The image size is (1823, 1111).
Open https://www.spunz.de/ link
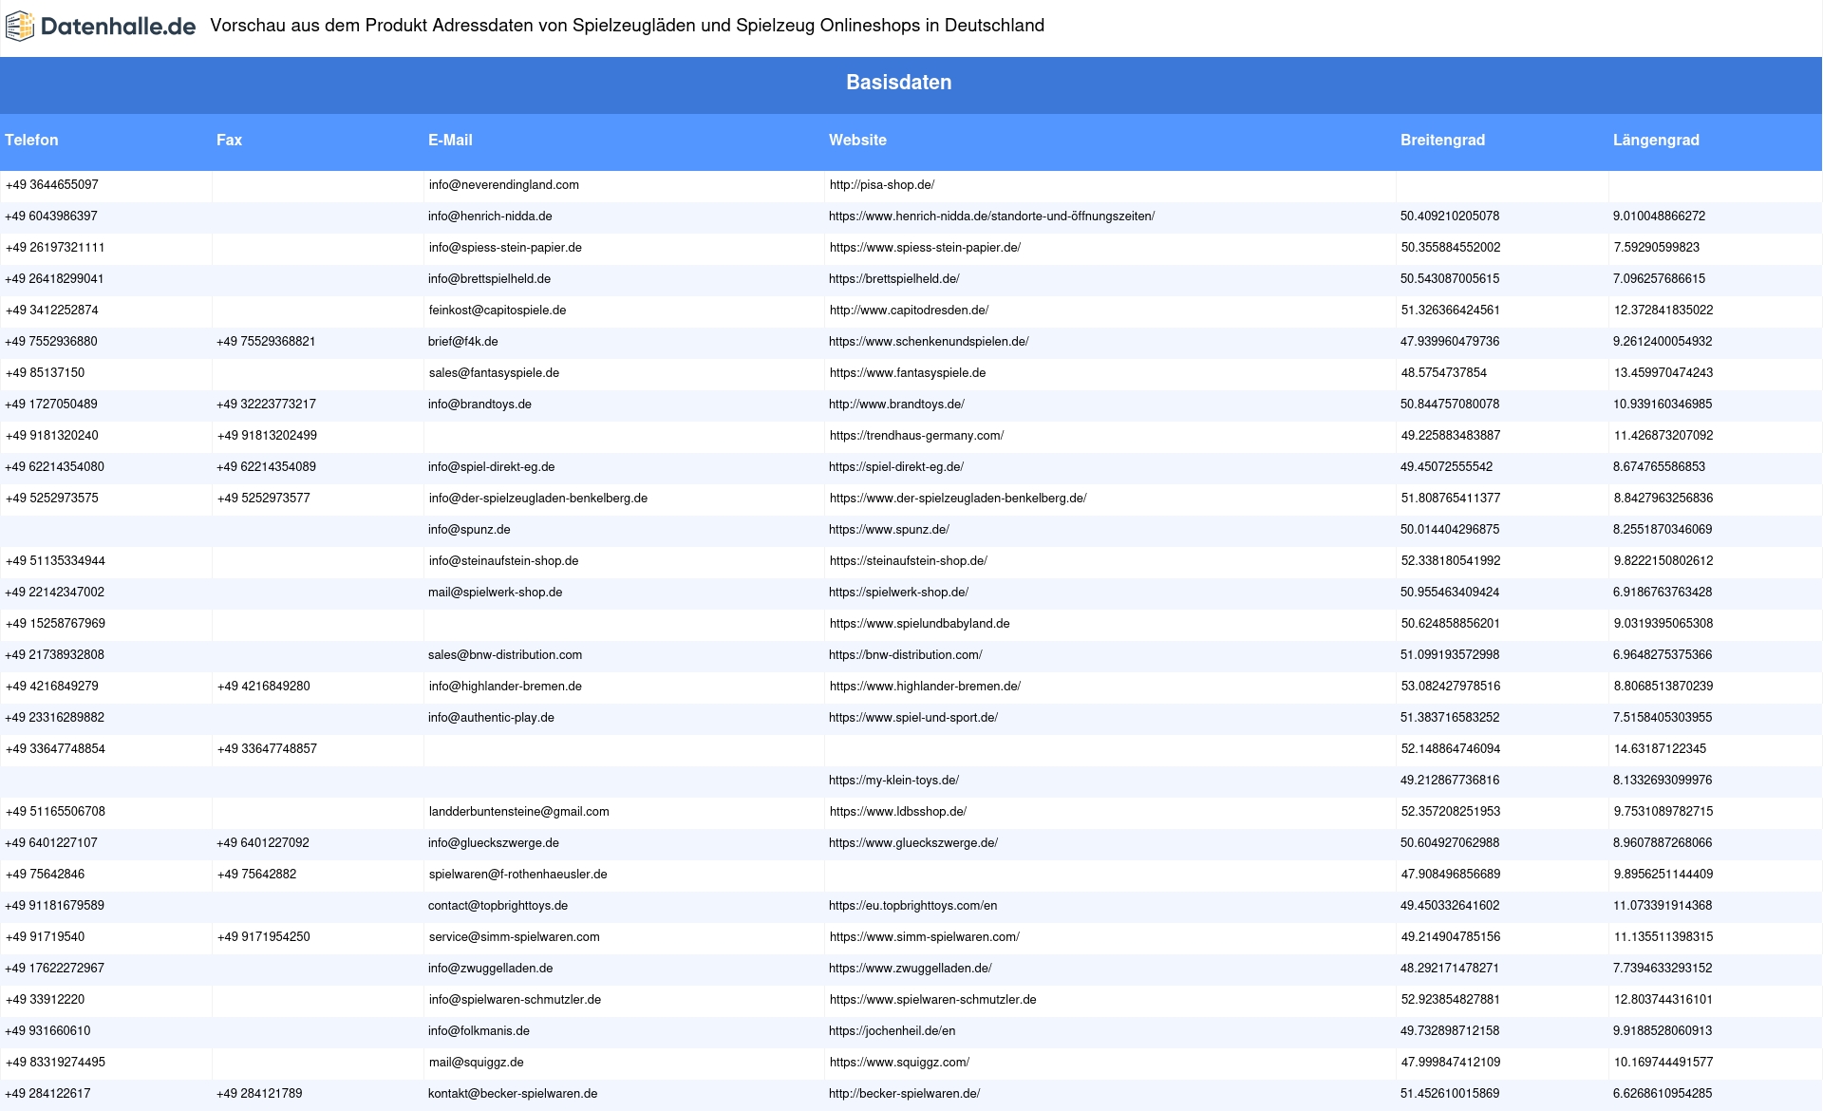(x=889, y=530)
